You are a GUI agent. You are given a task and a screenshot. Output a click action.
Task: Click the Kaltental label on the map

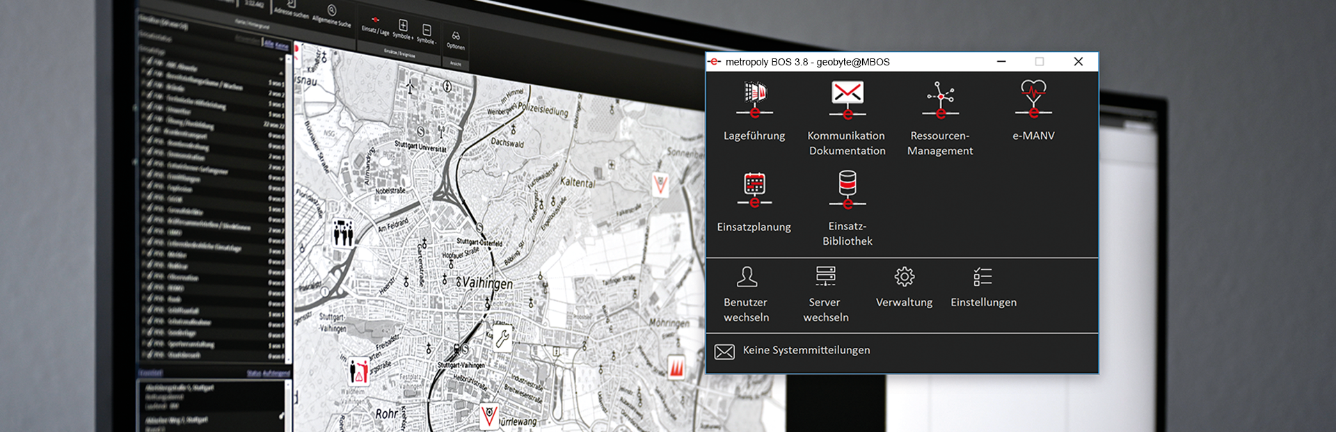(577, 182)
